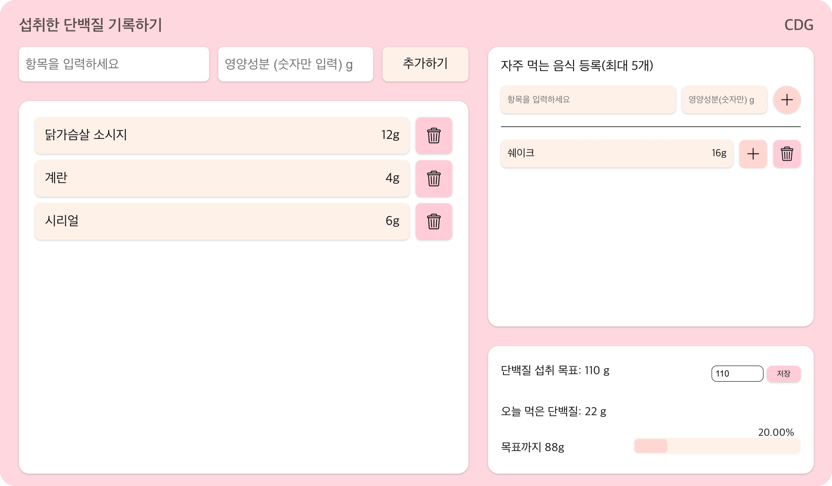Select the 쉐이크 16g favorite row
The height and width of the screenshot is (486, 832).
617,154
